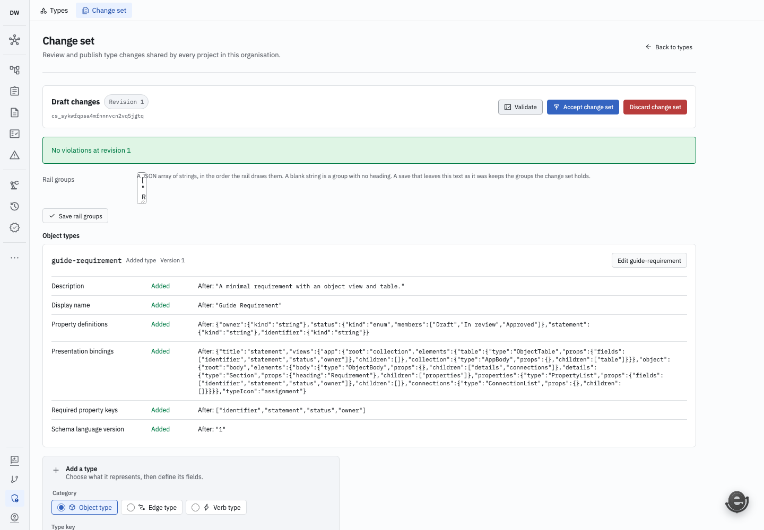This screenshot has height=530, width=764.
Task: Save rail groups
Action: [x=75, y=216]
